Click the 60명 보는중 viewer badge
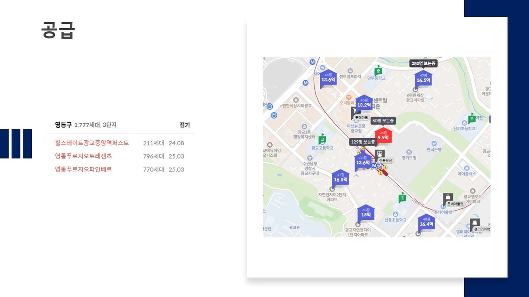This screenshot has width=529, height=297. point(383,121)
